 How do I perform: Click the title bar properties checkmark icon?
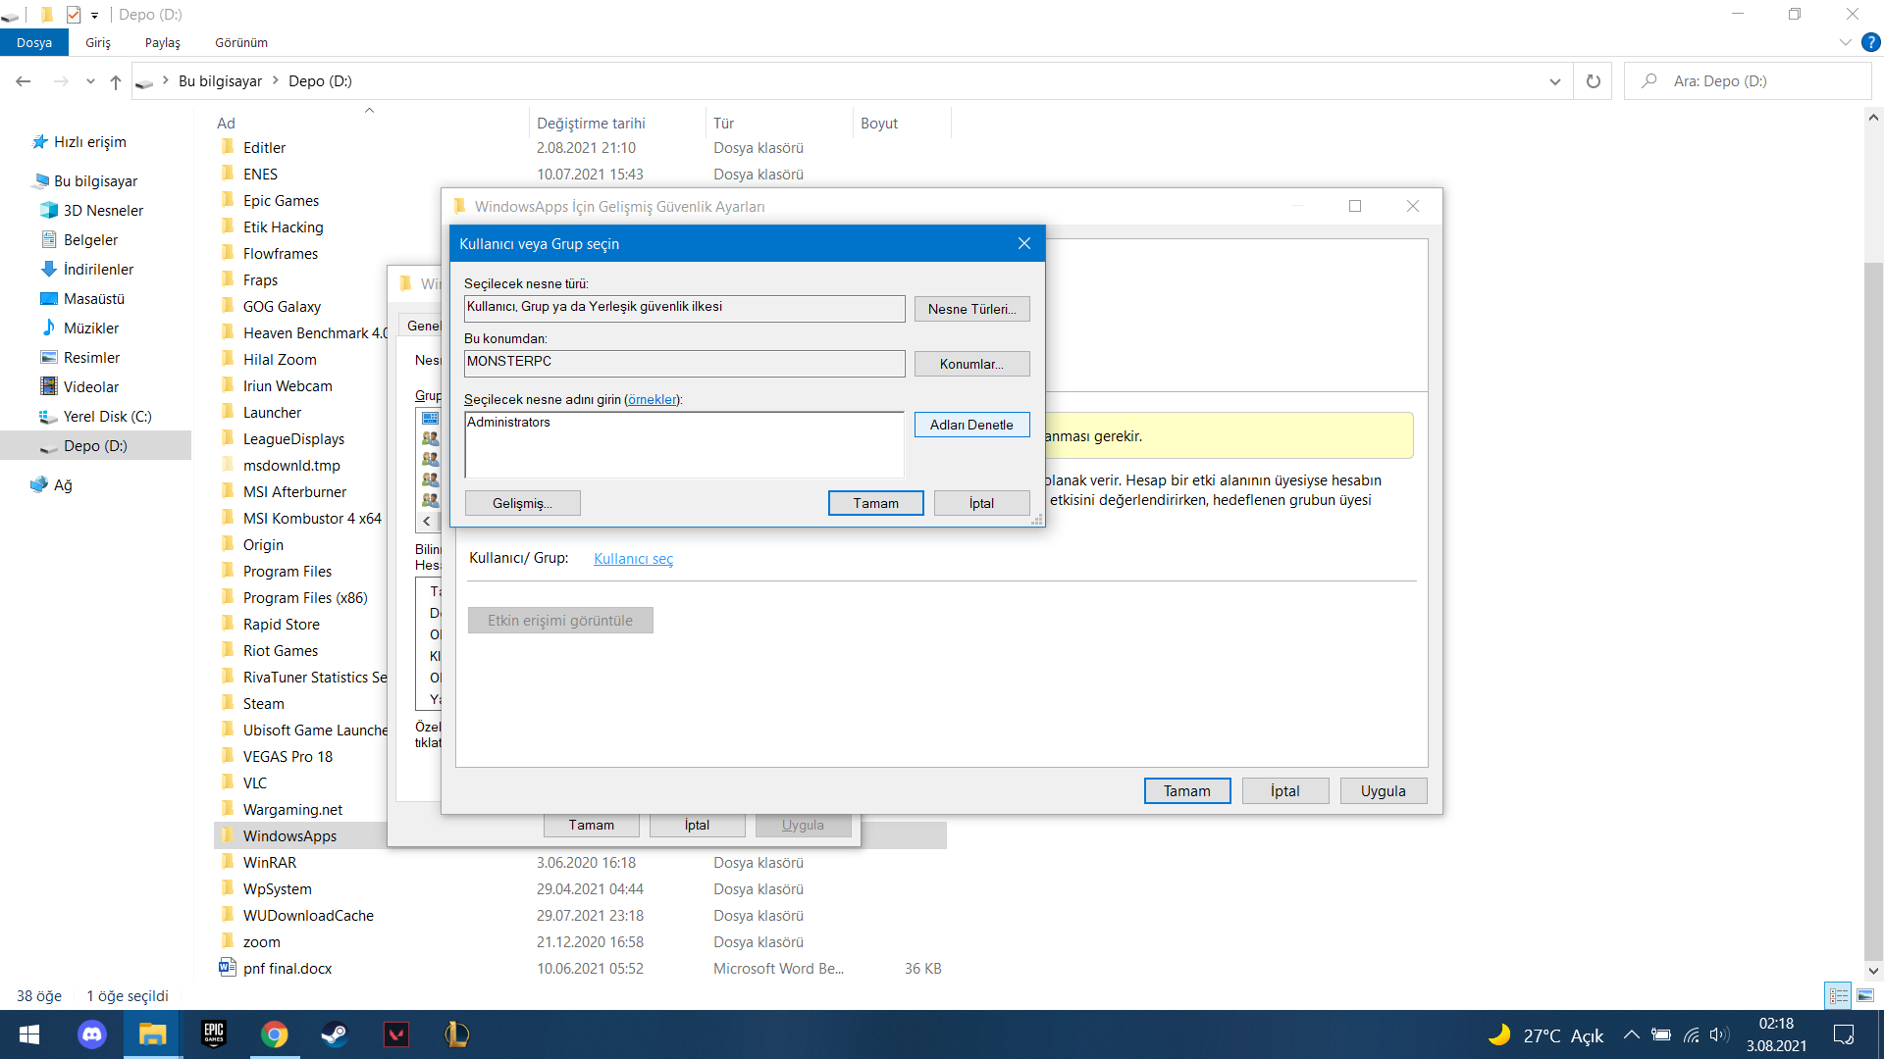(74, 15)
